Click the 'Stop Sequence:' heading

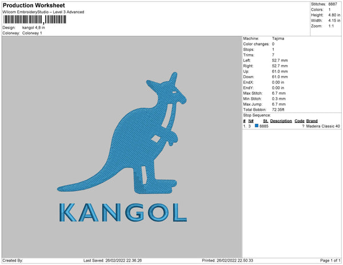click(257, 115)
